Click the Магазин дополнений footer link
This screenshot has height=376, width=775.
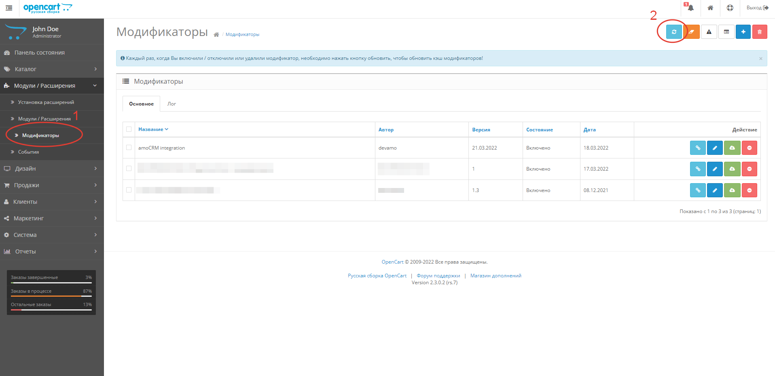tap(496, 275)
